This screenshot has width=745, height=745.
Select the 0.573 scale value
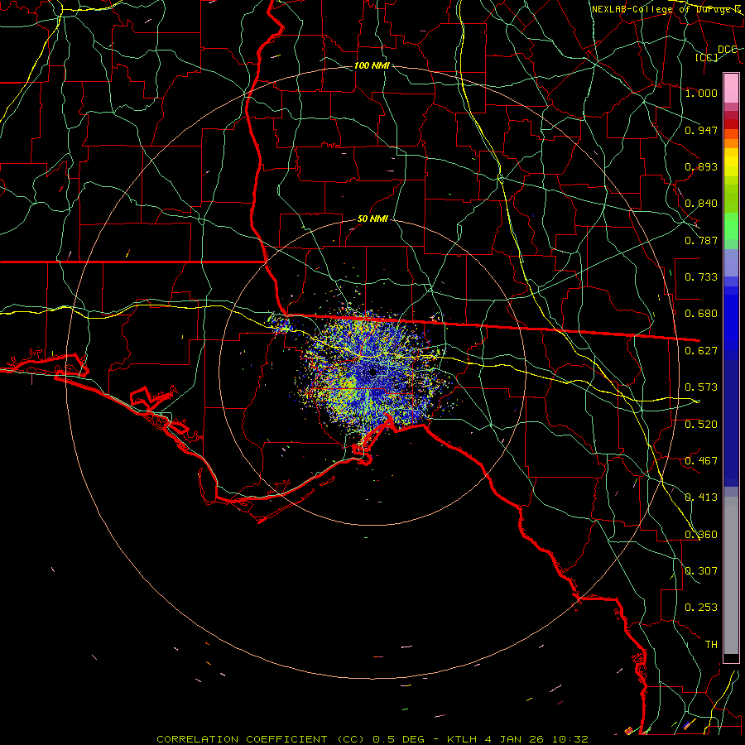click(x=701, y=387)
